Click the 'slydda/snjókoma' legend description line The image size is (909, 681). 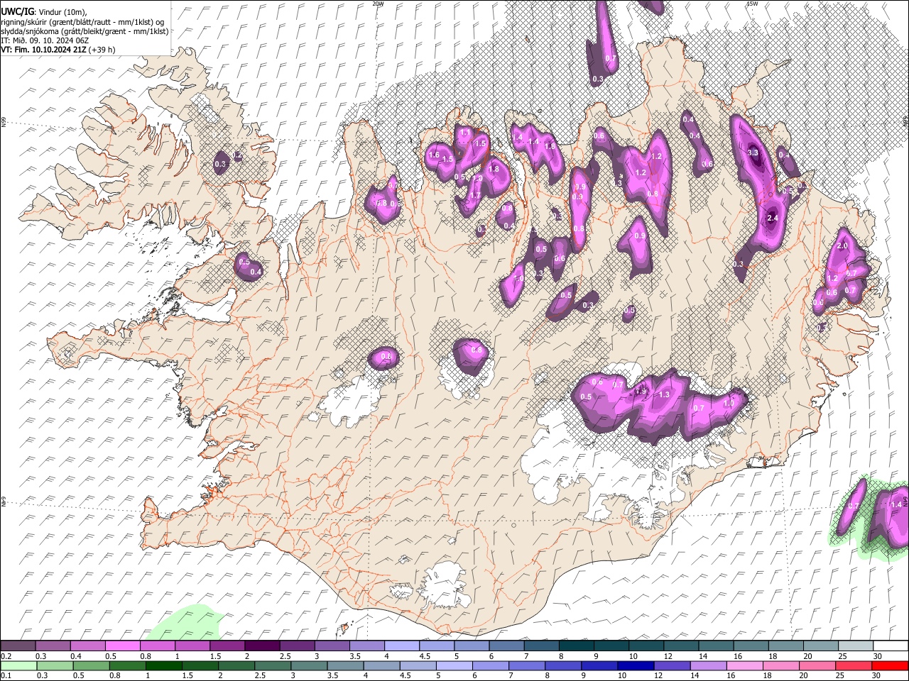(x=85, y=31)
